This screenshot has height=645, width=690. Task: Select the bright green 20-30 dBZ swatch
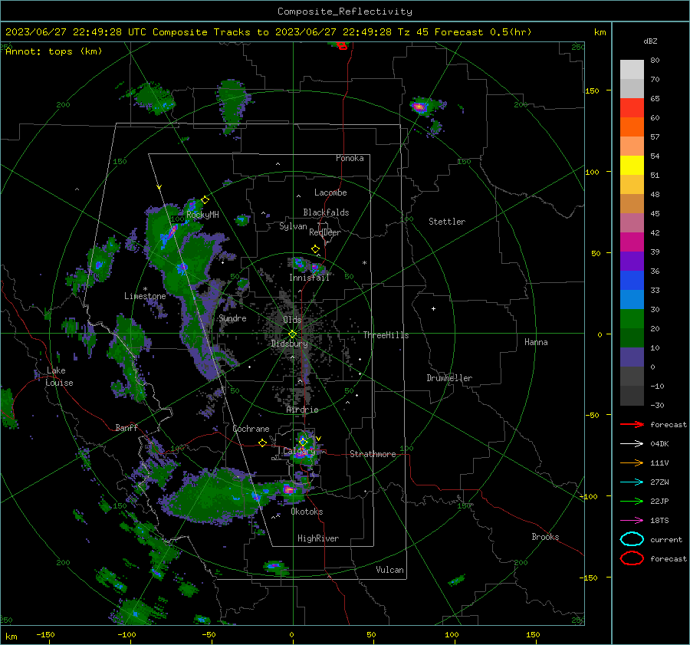click(632, 318)
